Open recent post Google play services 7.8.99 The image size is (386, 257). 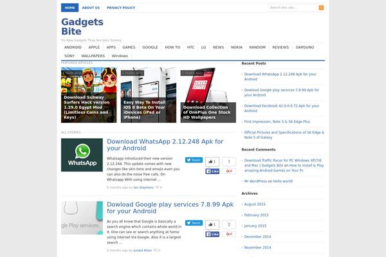[281, 93]
